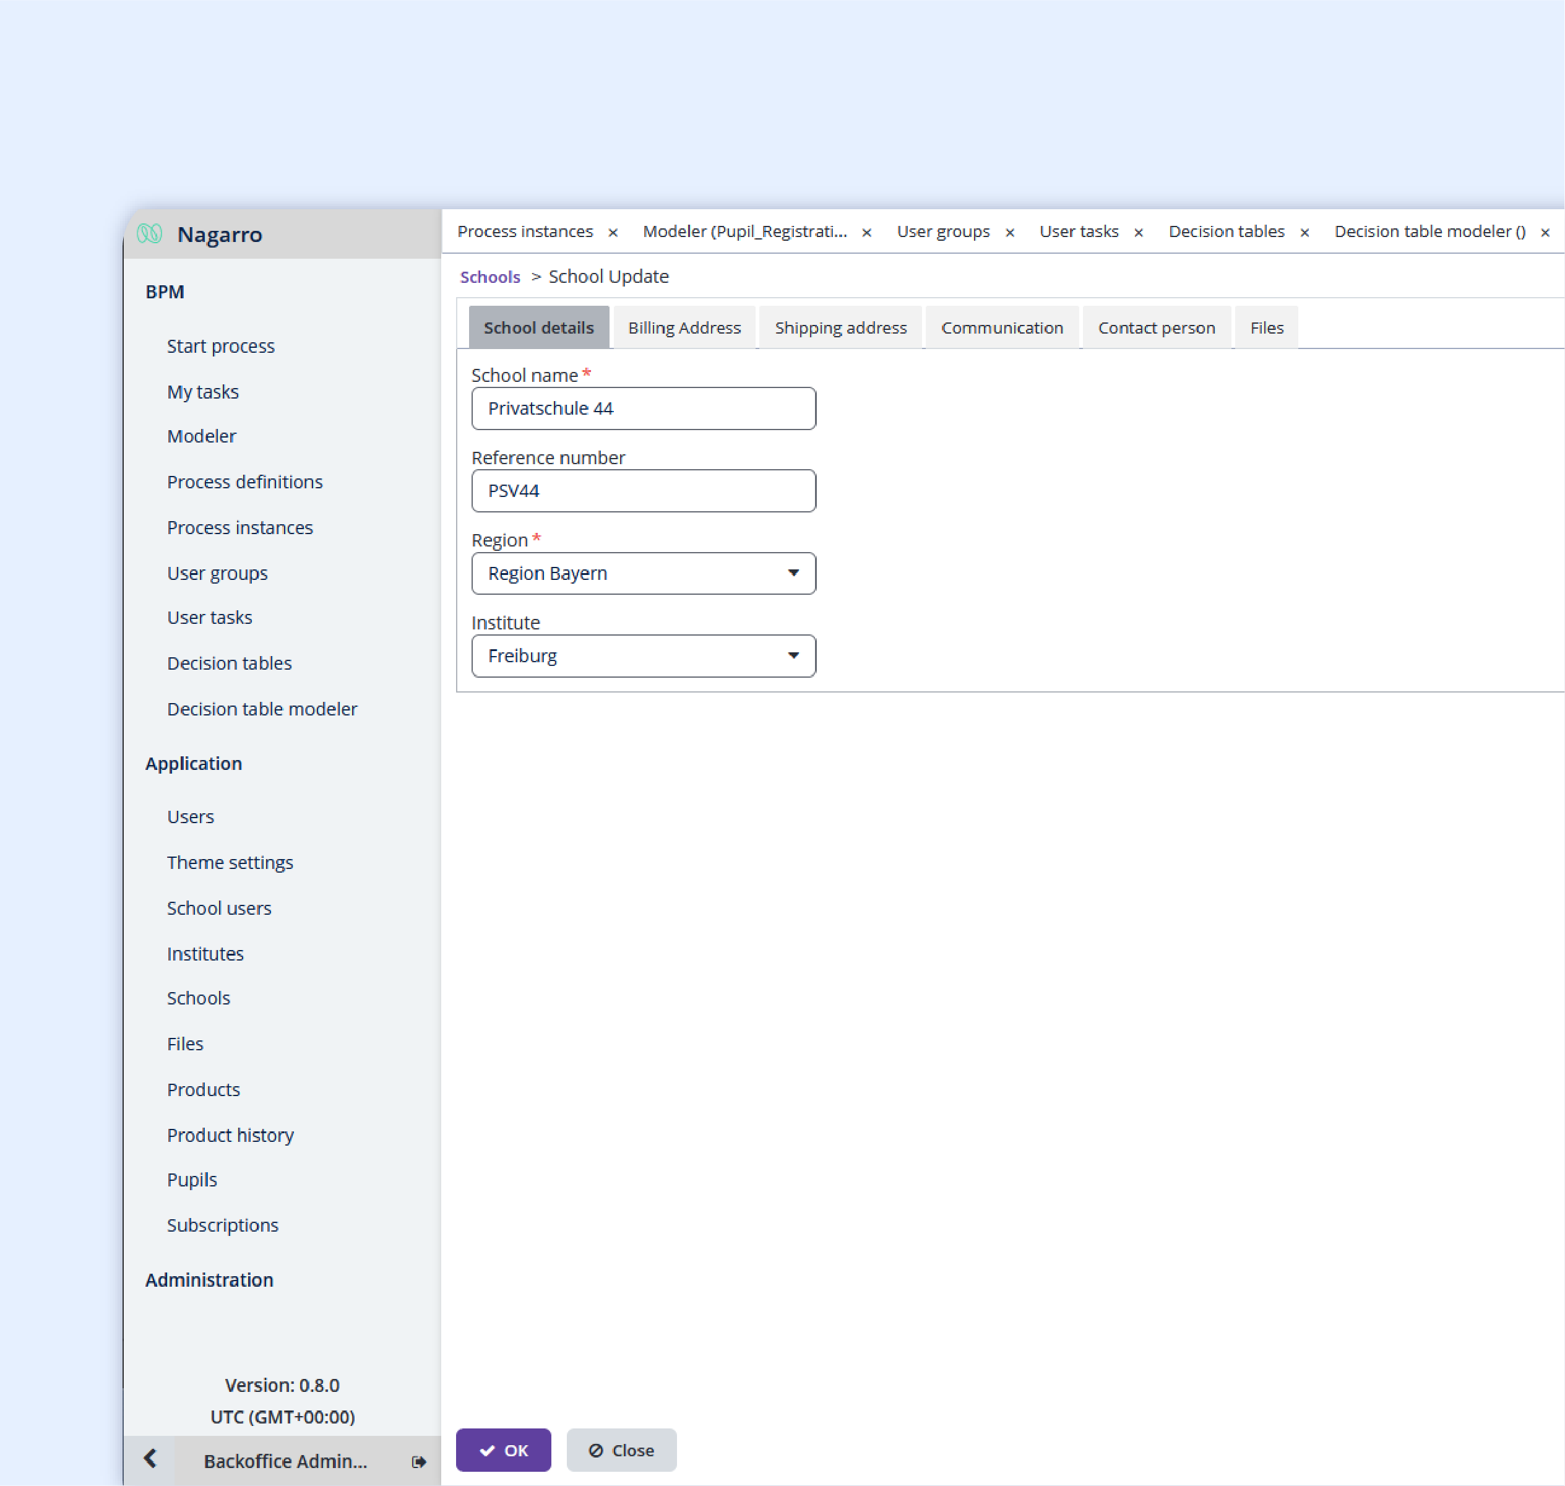Click the Decision table modeler close icon
The image size is (1565, 1486).
[1548, 232]
